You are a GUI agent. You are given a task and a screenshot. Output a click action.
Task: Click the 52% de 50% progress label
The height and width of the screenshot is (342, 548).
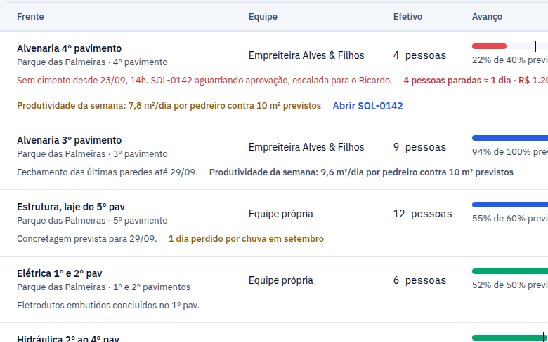(x=510, y=285)
